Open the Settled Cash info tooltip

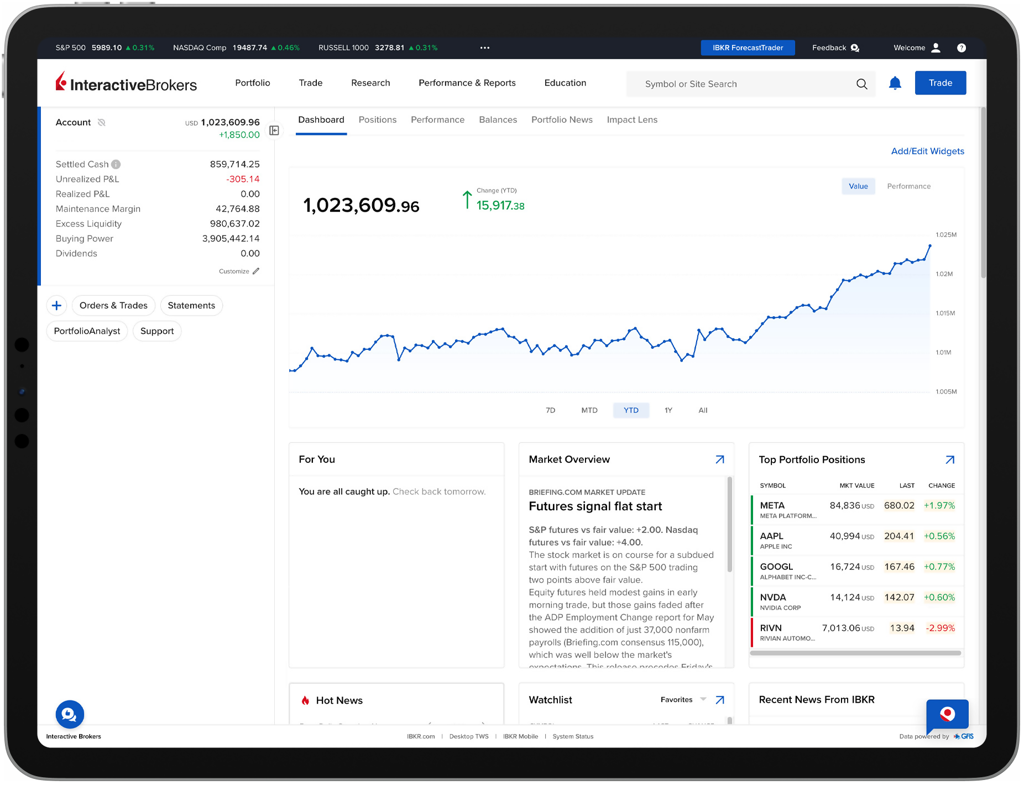point(116,164)
